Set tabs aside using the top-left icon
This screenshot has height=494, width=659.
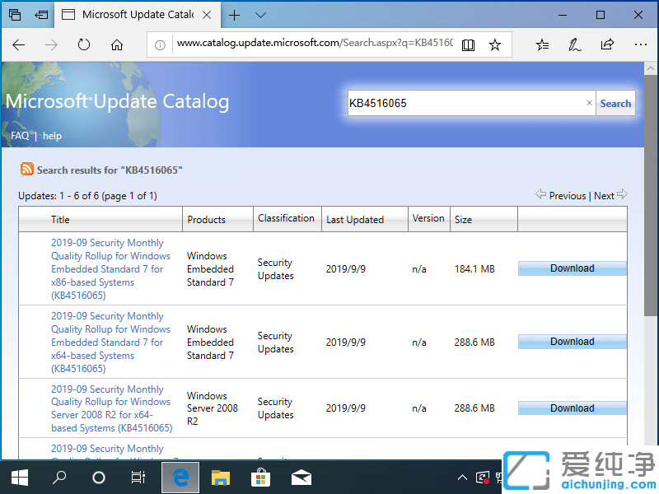coord(15,15)
